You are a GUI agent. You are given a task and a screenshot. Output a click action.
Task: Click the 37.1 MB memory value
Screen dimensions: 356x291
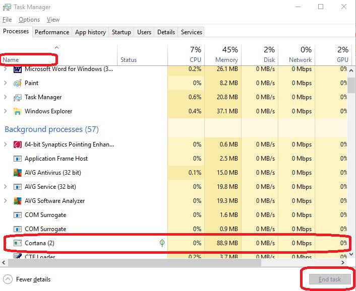[227, 111]
